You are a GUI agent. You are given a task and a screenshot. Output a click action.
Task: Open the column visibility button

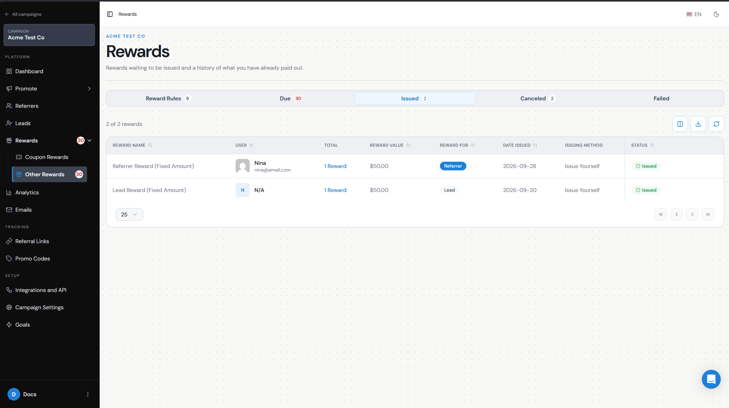point(680,124)
